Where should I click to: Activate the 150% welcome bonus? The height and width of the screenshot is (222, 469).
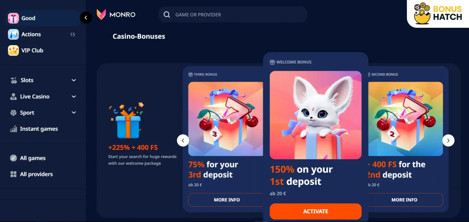pos(315,211)
